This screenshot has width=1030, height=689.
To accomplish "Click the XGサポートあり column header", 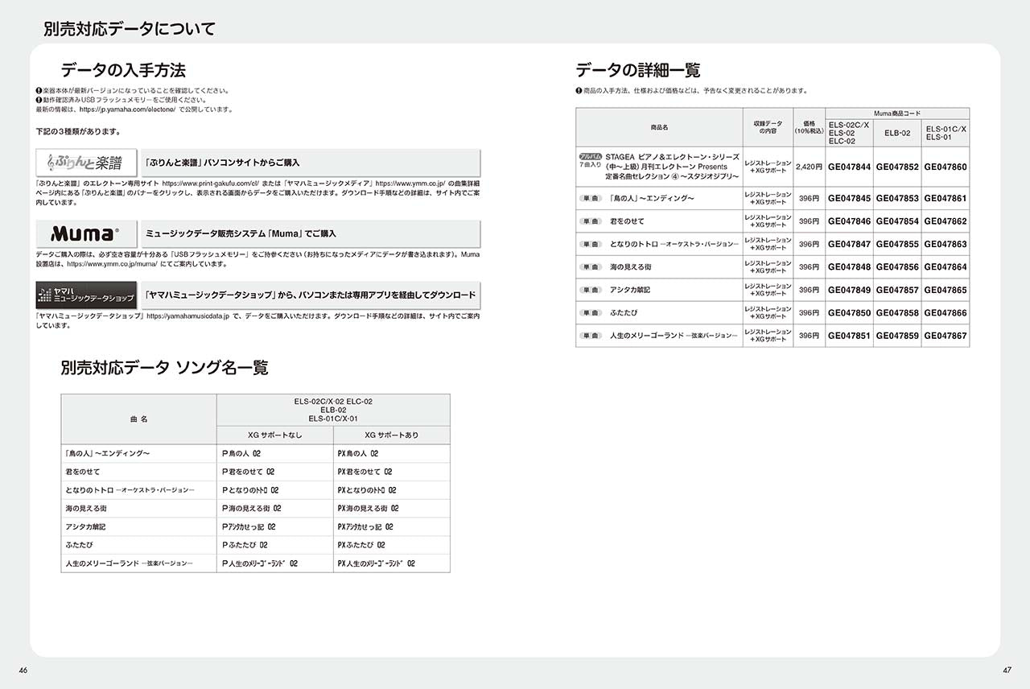I will 392,435.
